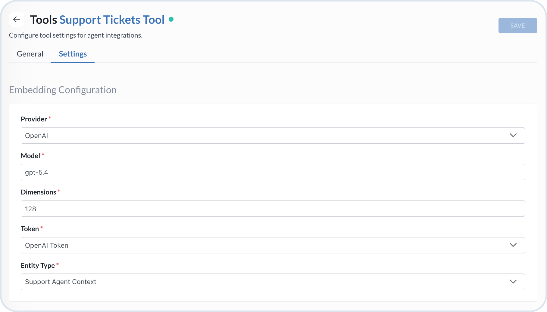Click the green status dot beside title
Screen dimensions: 547x312
pos(171,19)
